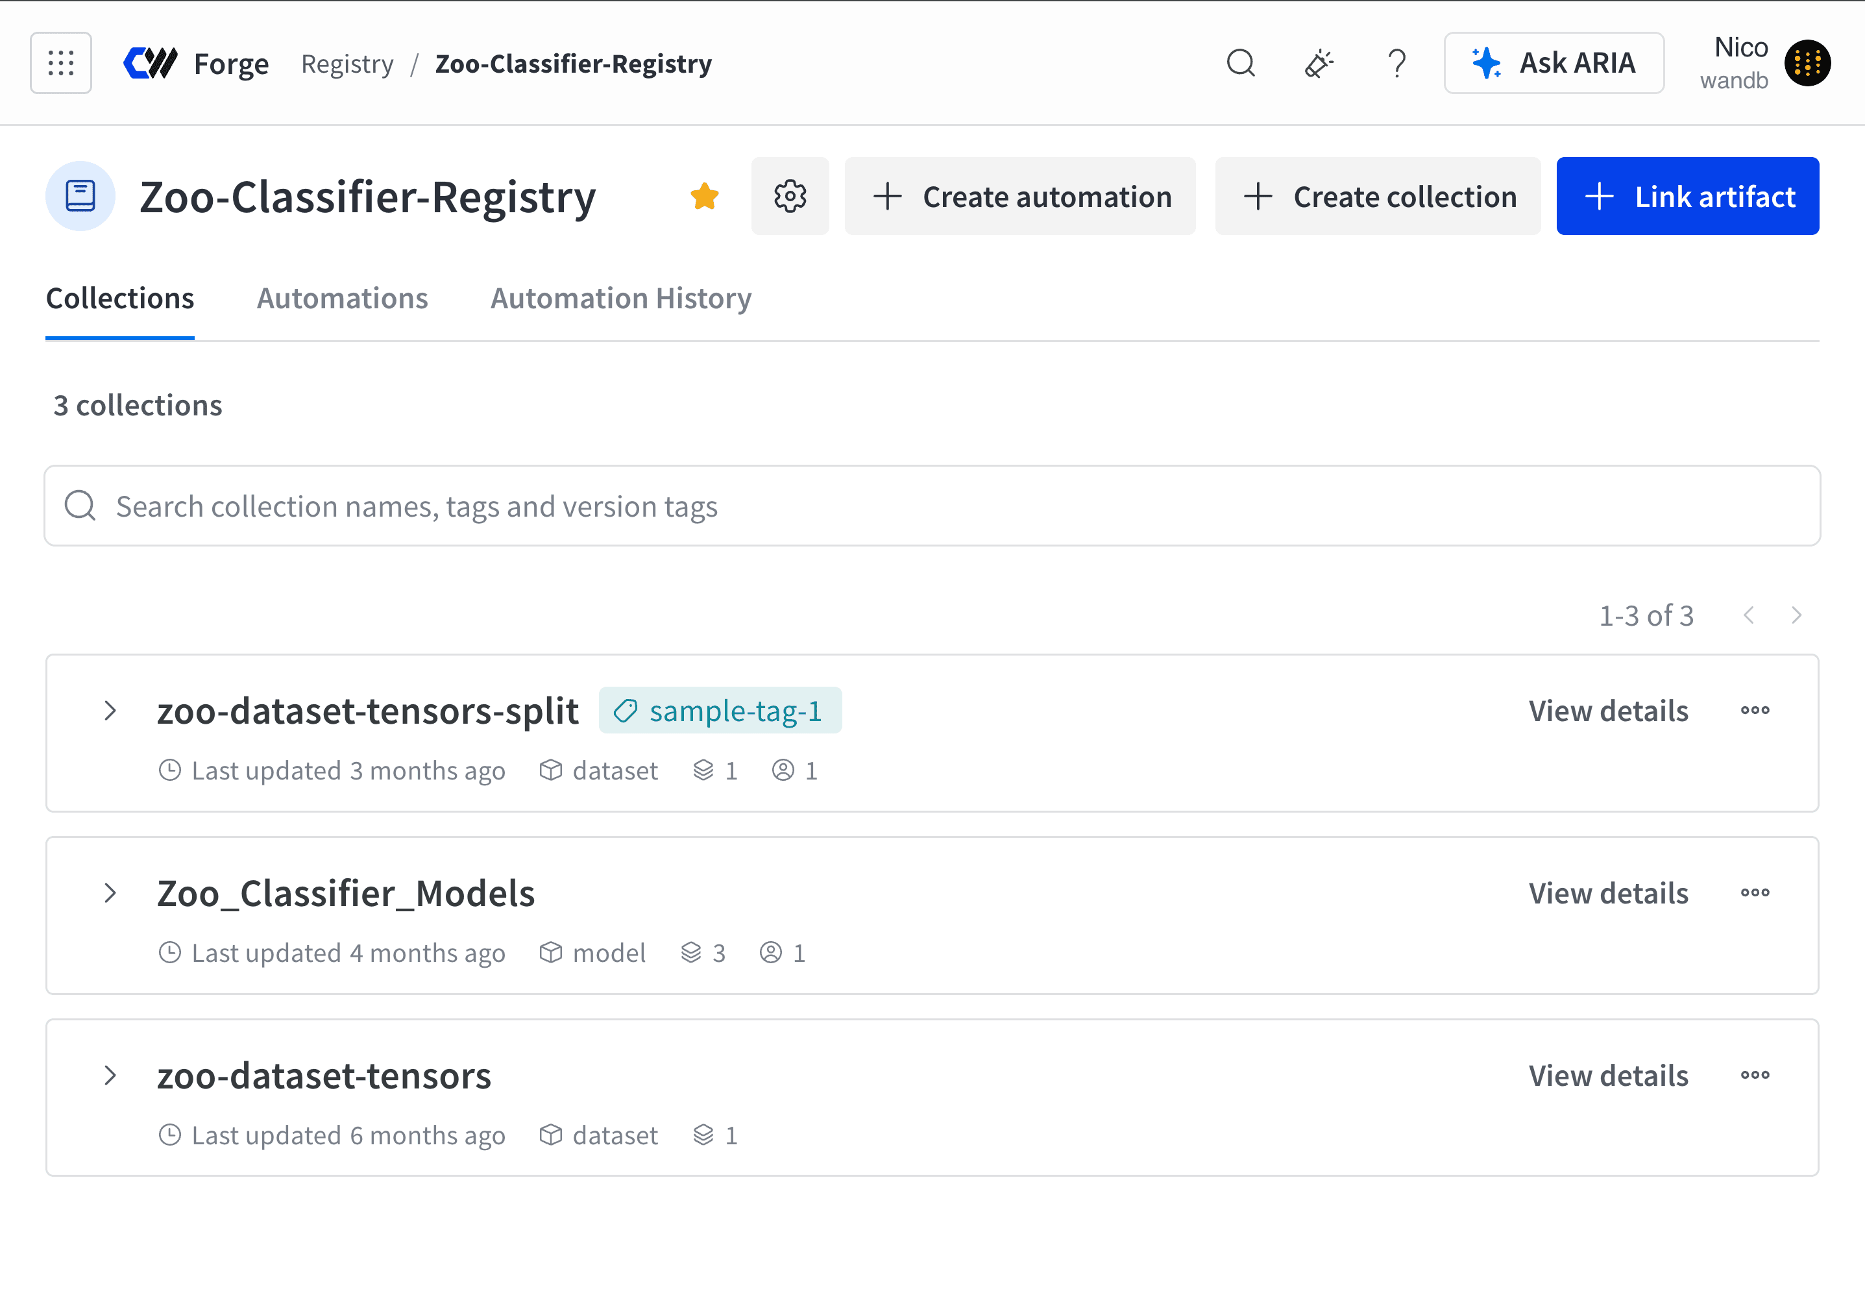Viewport: 1865px width, 1315px height.
Task: Open the help question mark icon
Action: [1397, 64]
